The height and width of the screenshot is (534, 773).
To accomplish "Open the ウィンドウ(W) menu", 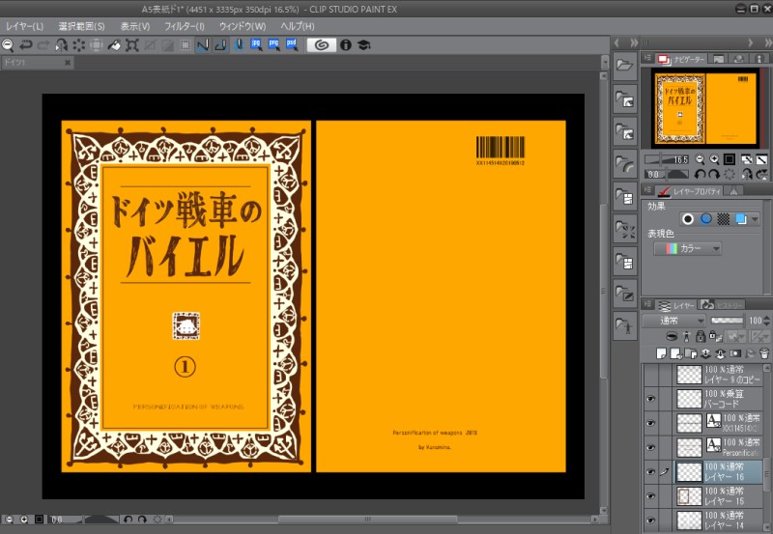I will pos(243,26).
